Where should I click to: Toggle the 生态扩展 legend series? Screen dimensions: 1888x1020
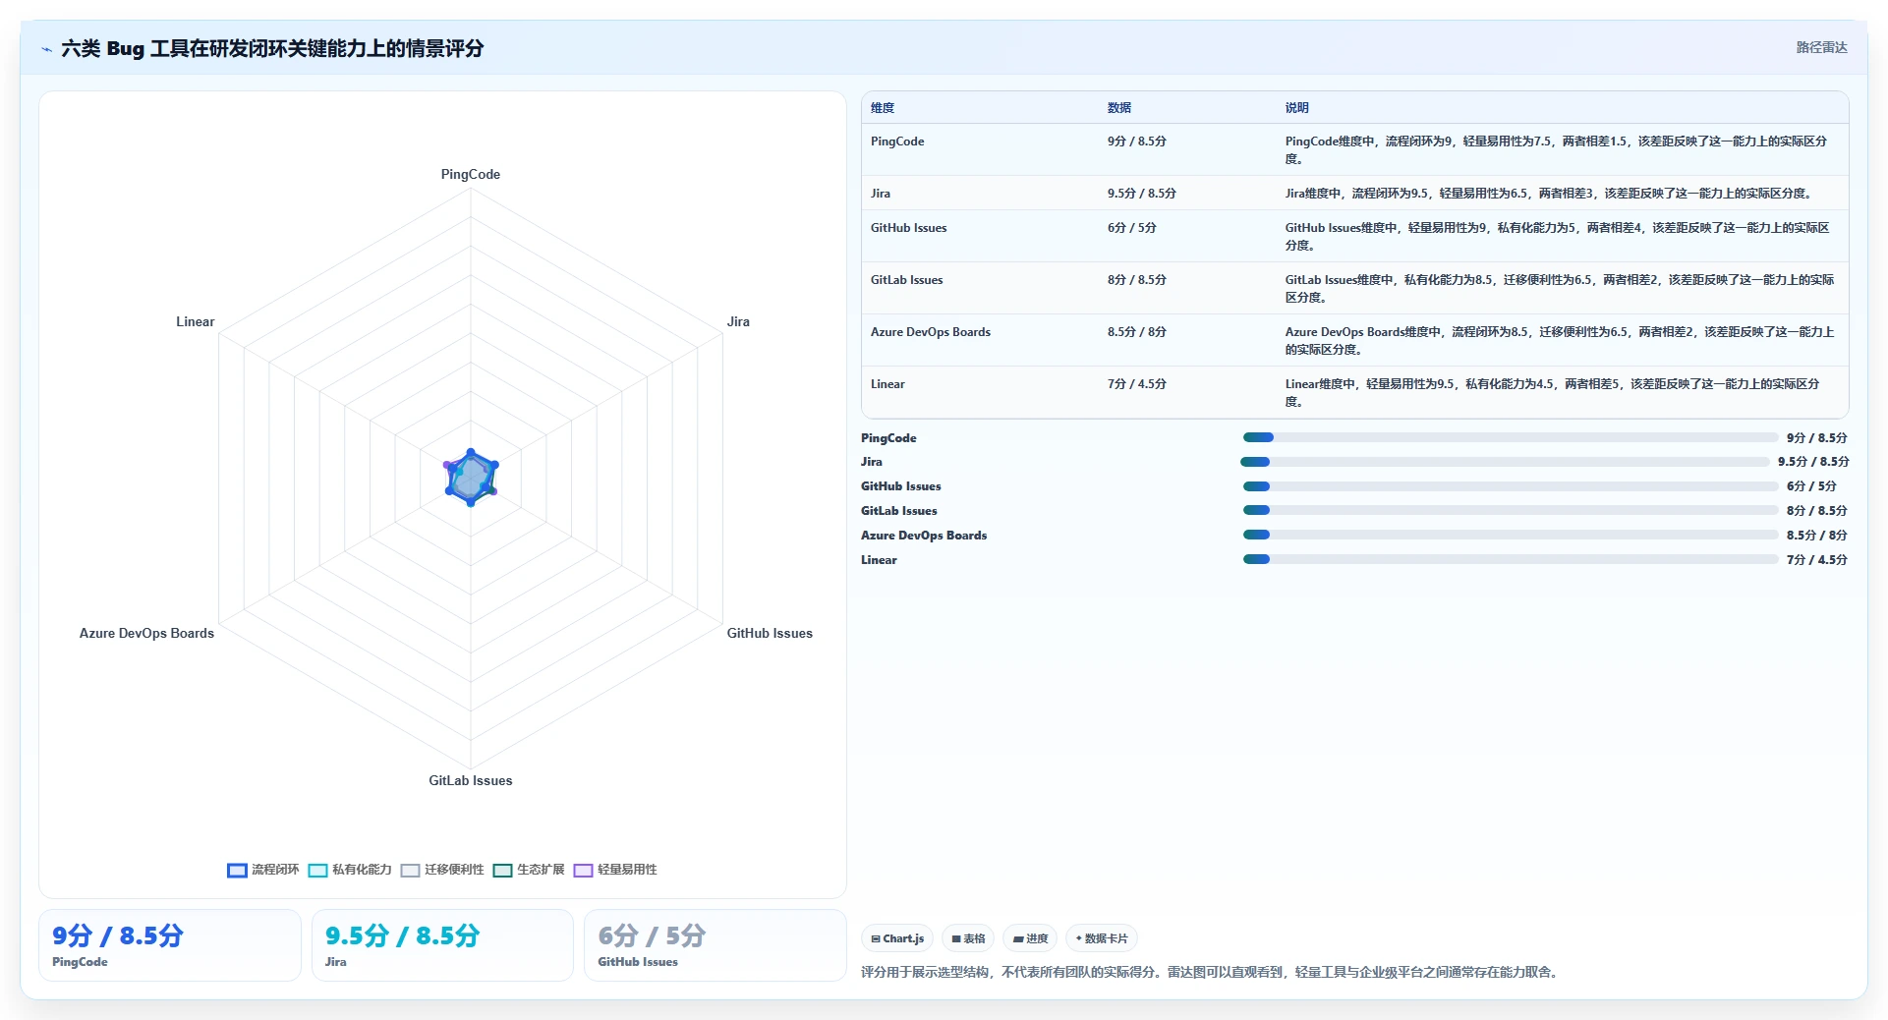click(x=529, y=870)
